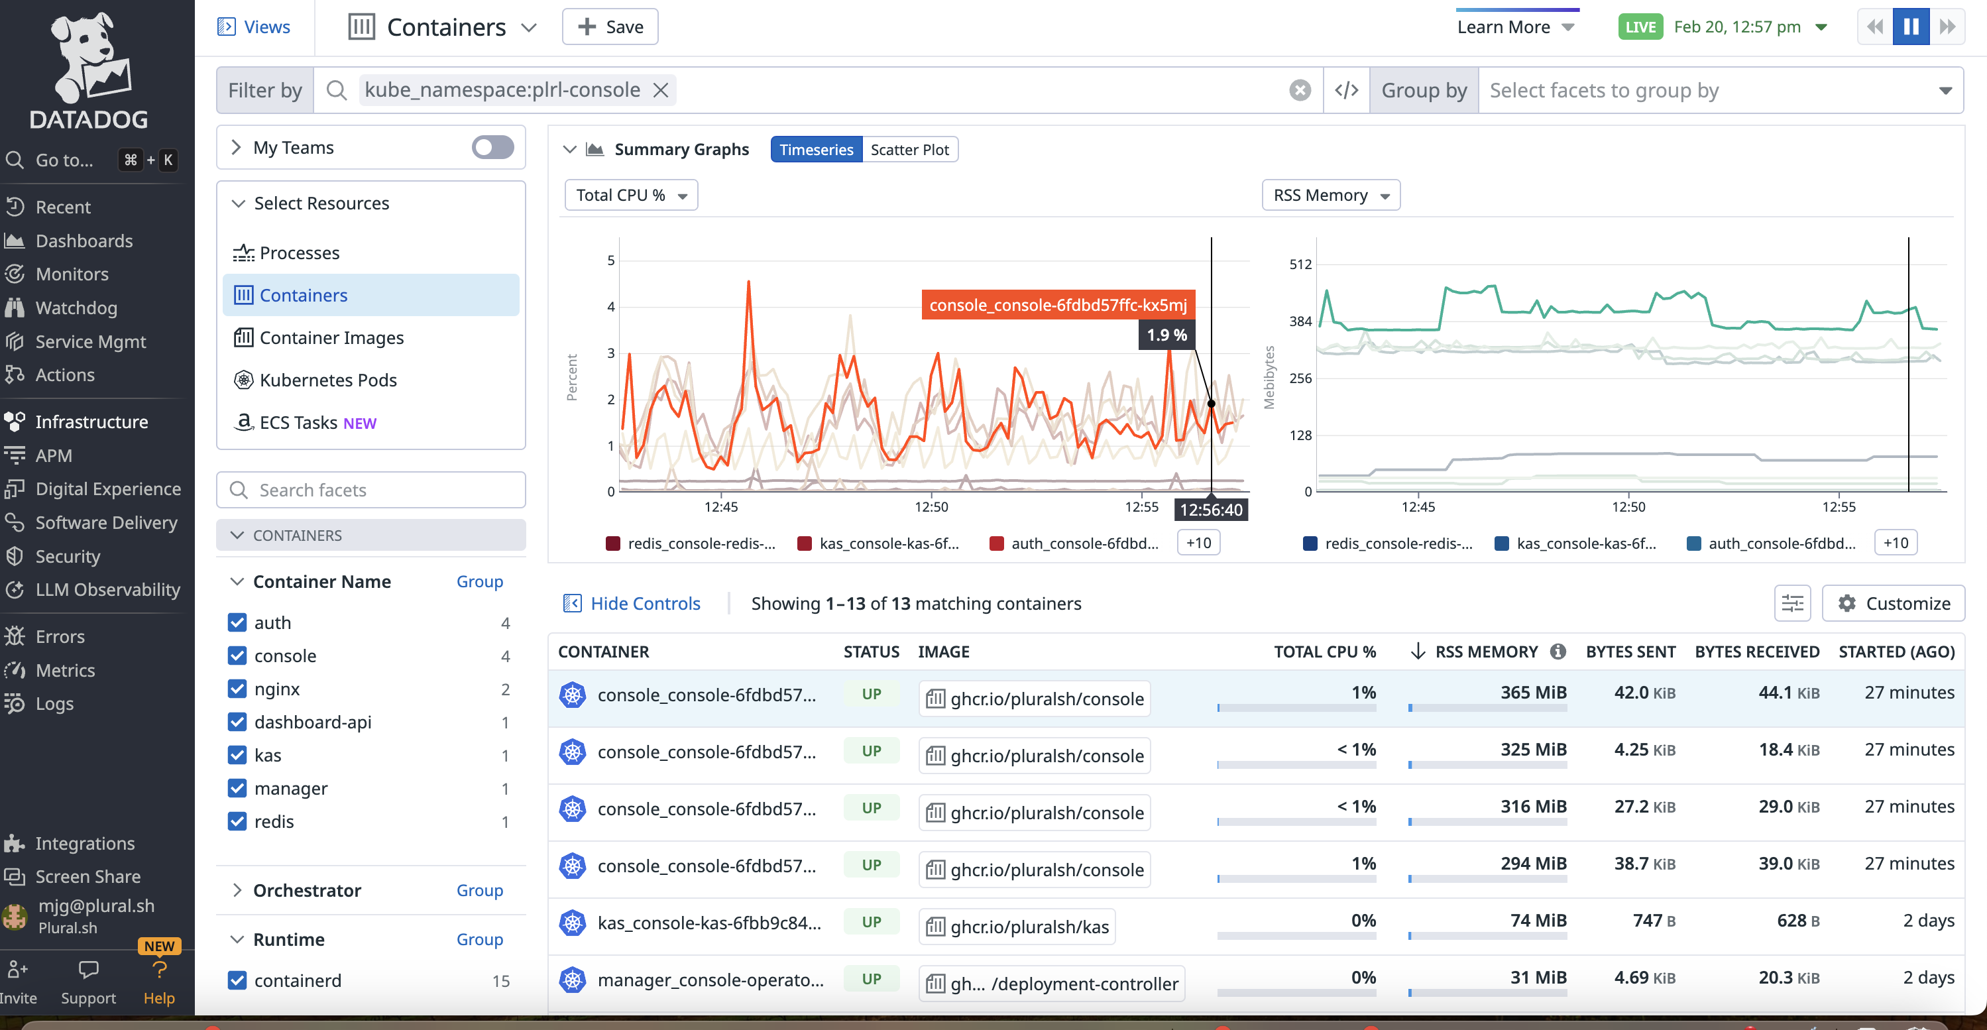The width and height of the screenshot is (1987, 1030).
Task: Uncheck the manager container name
Action: pyautogui.click(x=237, y=789)
